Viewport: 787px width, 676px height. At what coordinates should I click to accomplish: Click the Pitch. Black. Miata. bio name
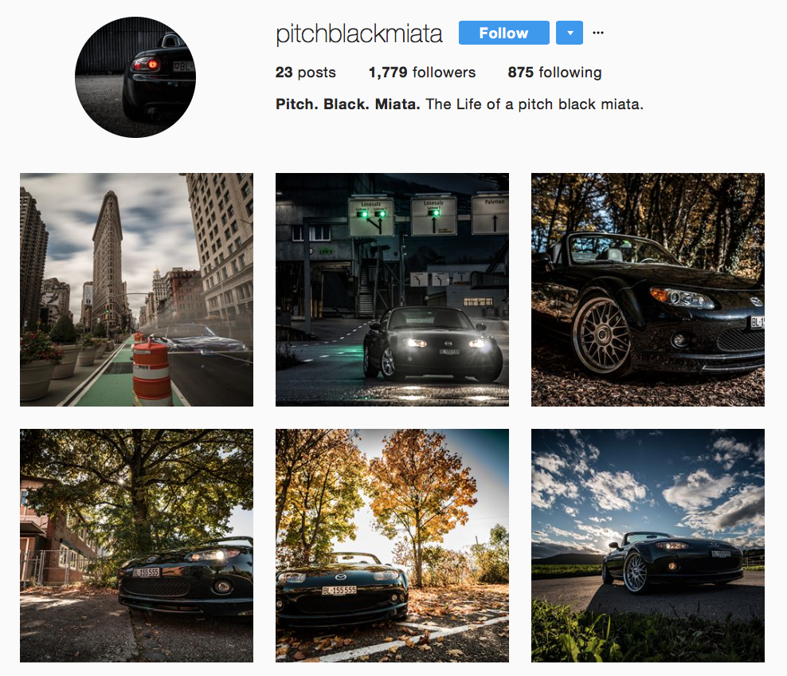tap(348, 104)
